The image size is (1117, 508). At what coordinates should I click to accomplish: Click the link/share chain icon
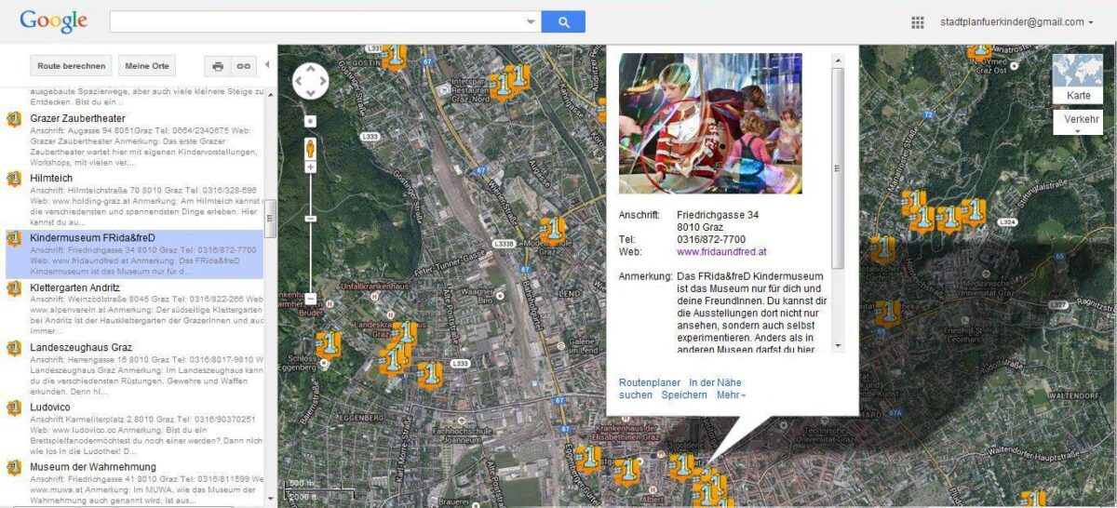click(243, 66)
